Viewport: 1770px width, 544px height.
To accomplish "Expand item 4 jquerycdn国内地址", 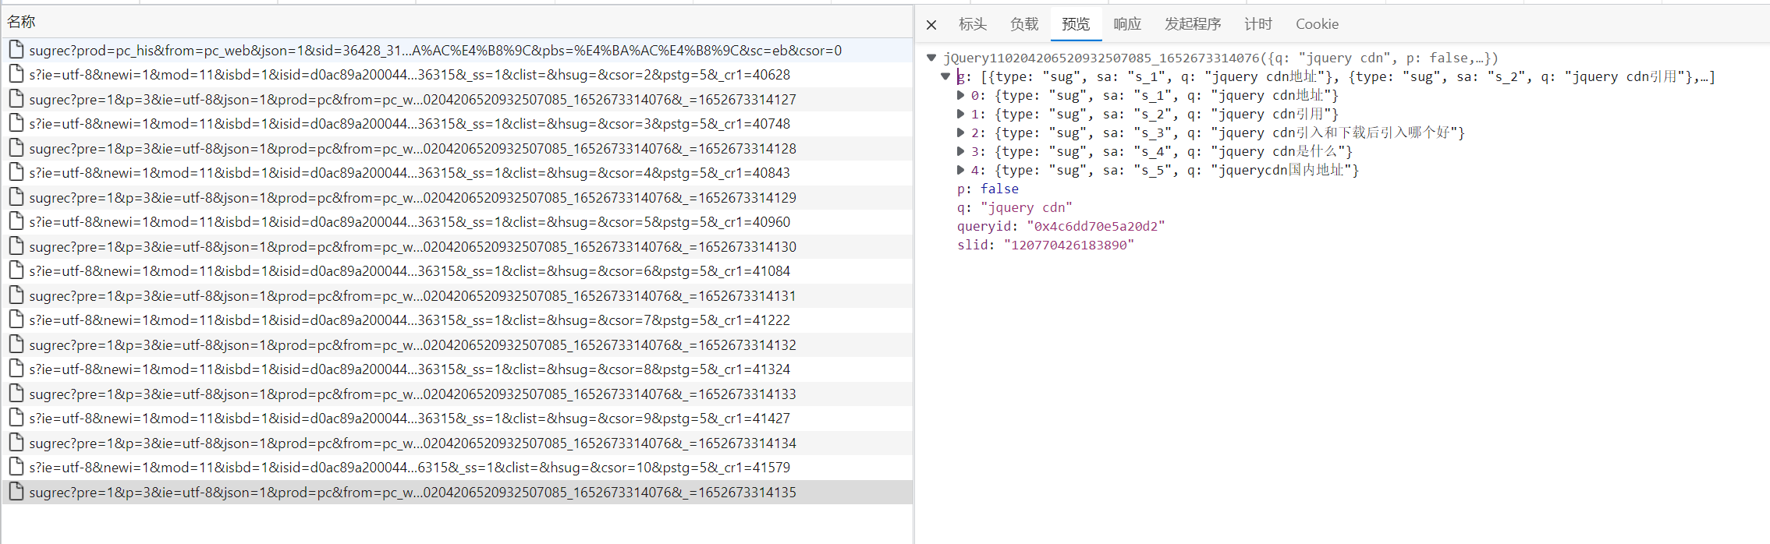I will (961, 170).
